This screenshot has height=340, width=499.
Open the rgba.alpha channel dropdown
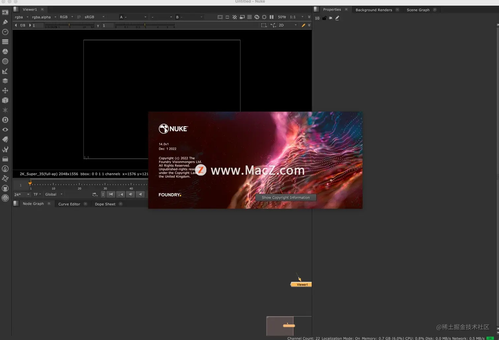(x=44, y=17)
